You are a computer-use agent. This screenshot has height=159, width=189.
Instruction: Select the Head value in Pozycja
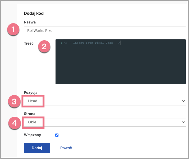tap(33, 101)
